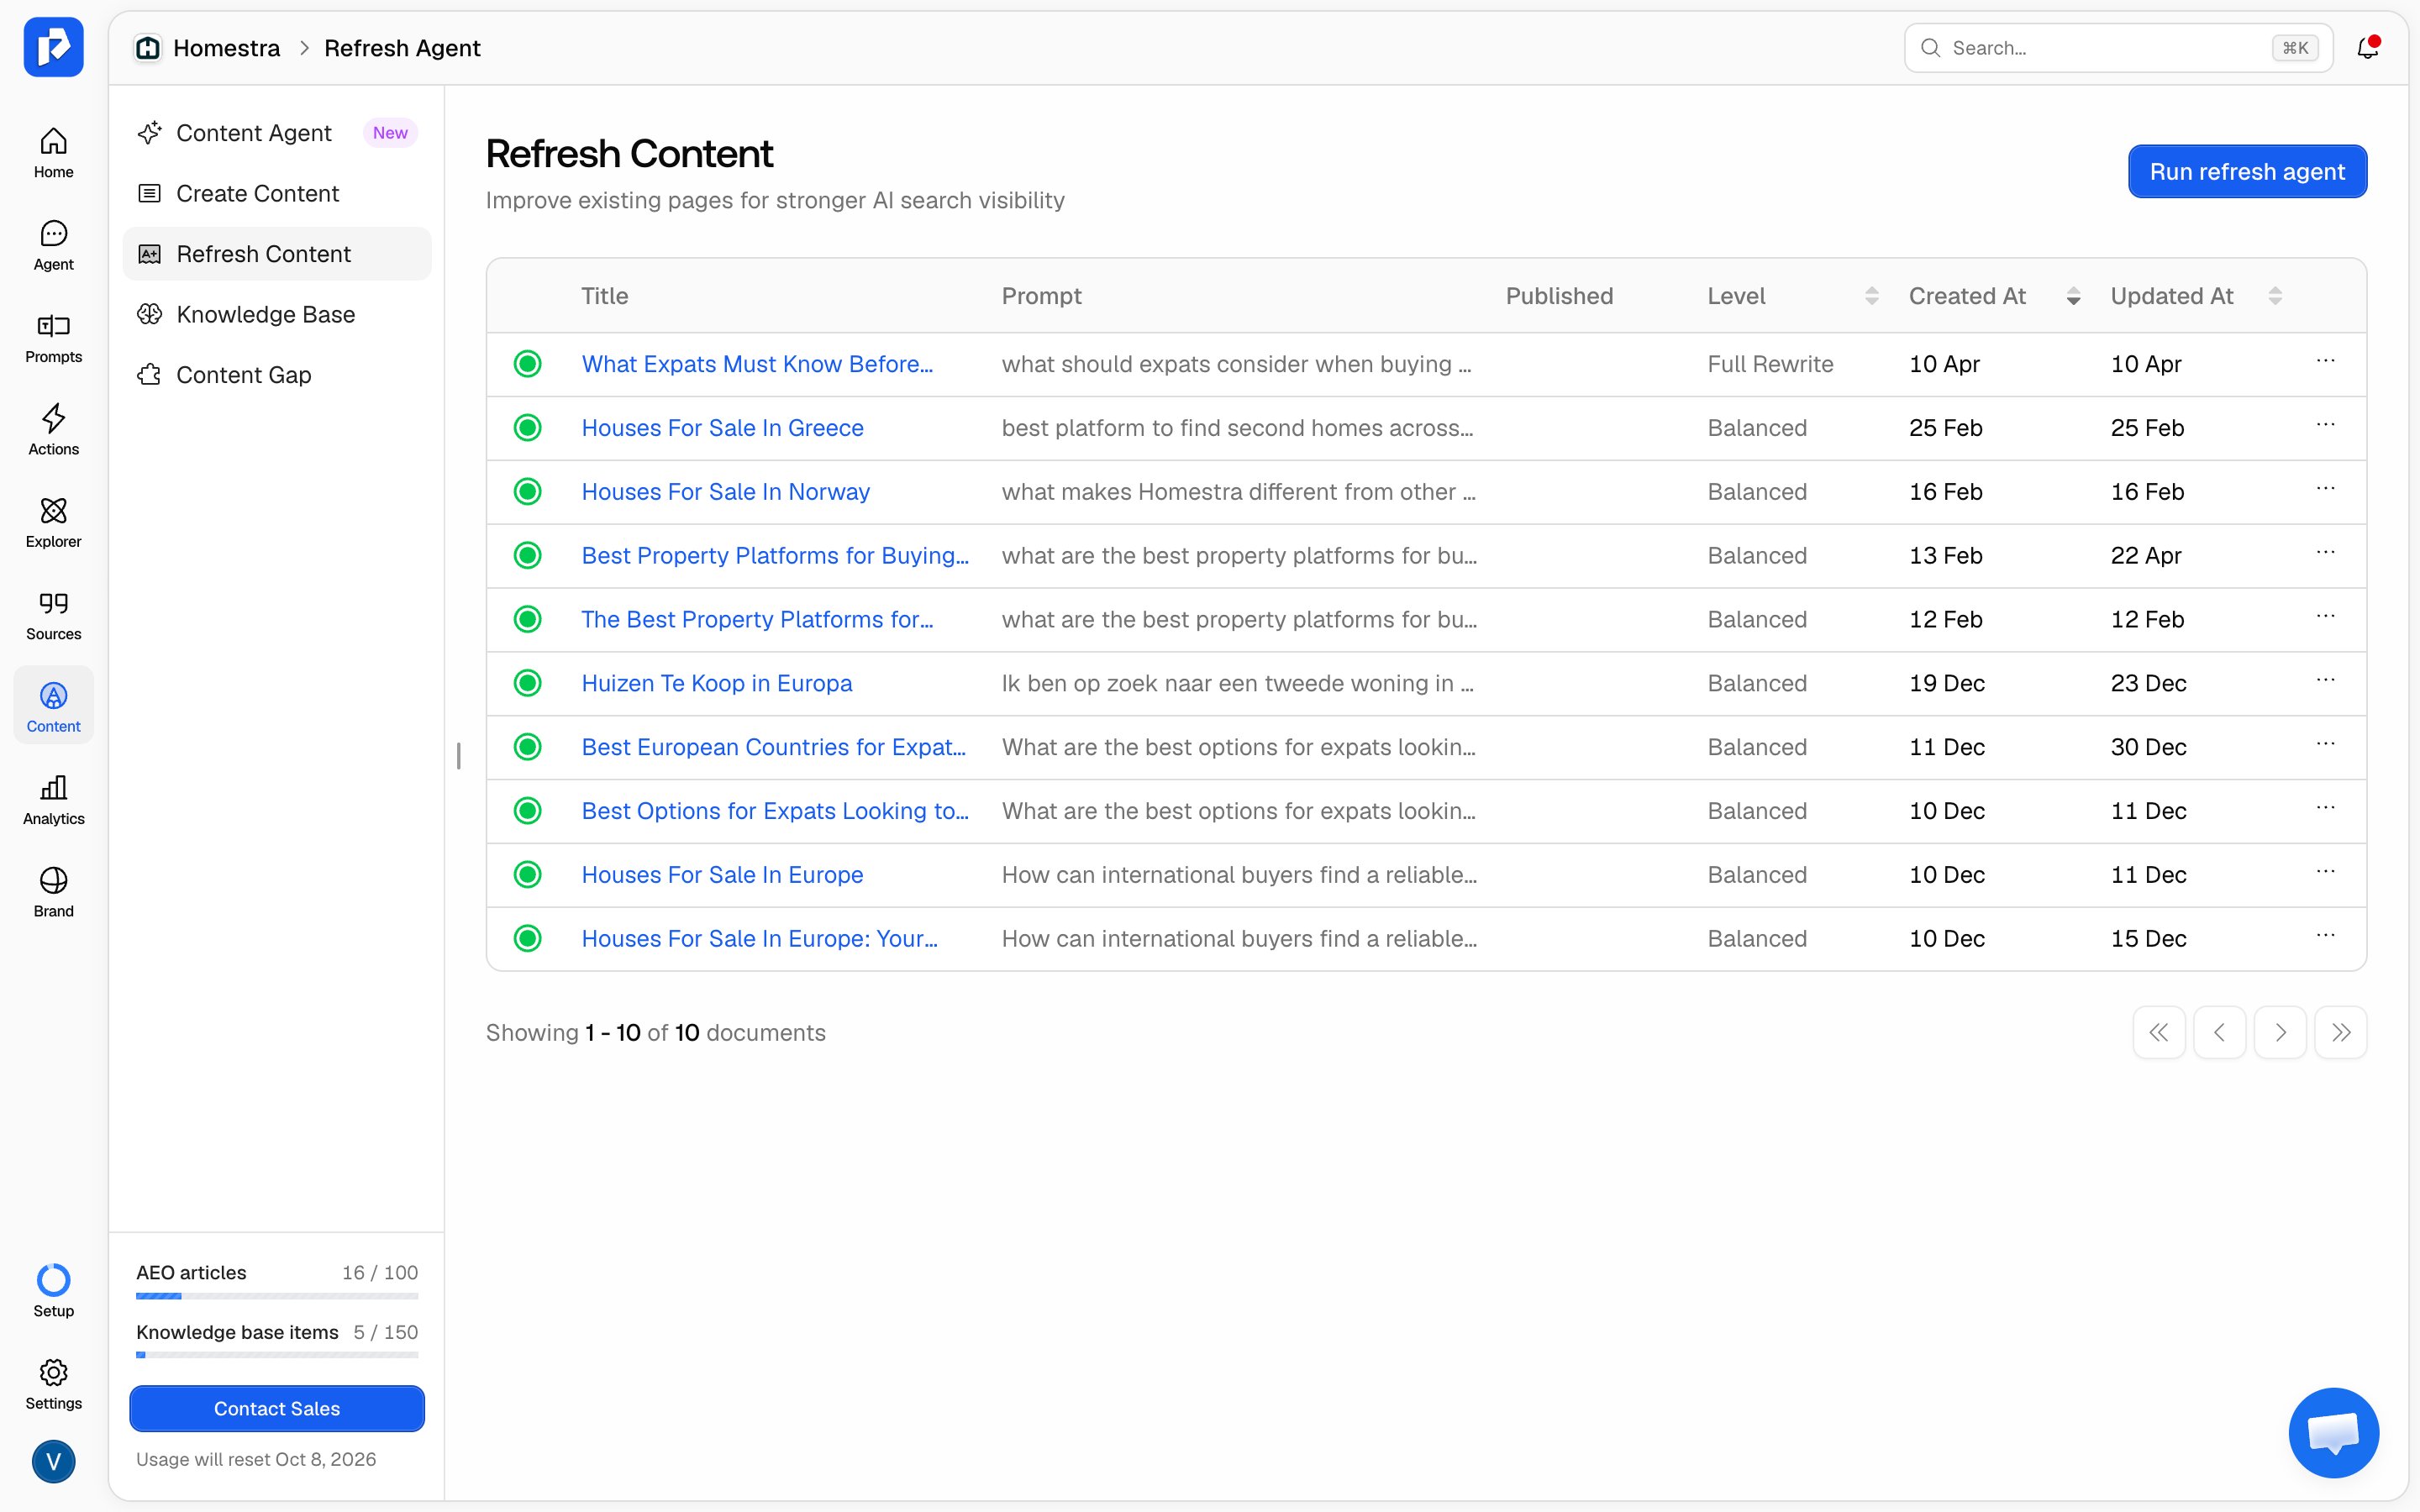This screenshot has width=2420, height=1512.
Task: Focus the Search field
Action: point(2118,48)
